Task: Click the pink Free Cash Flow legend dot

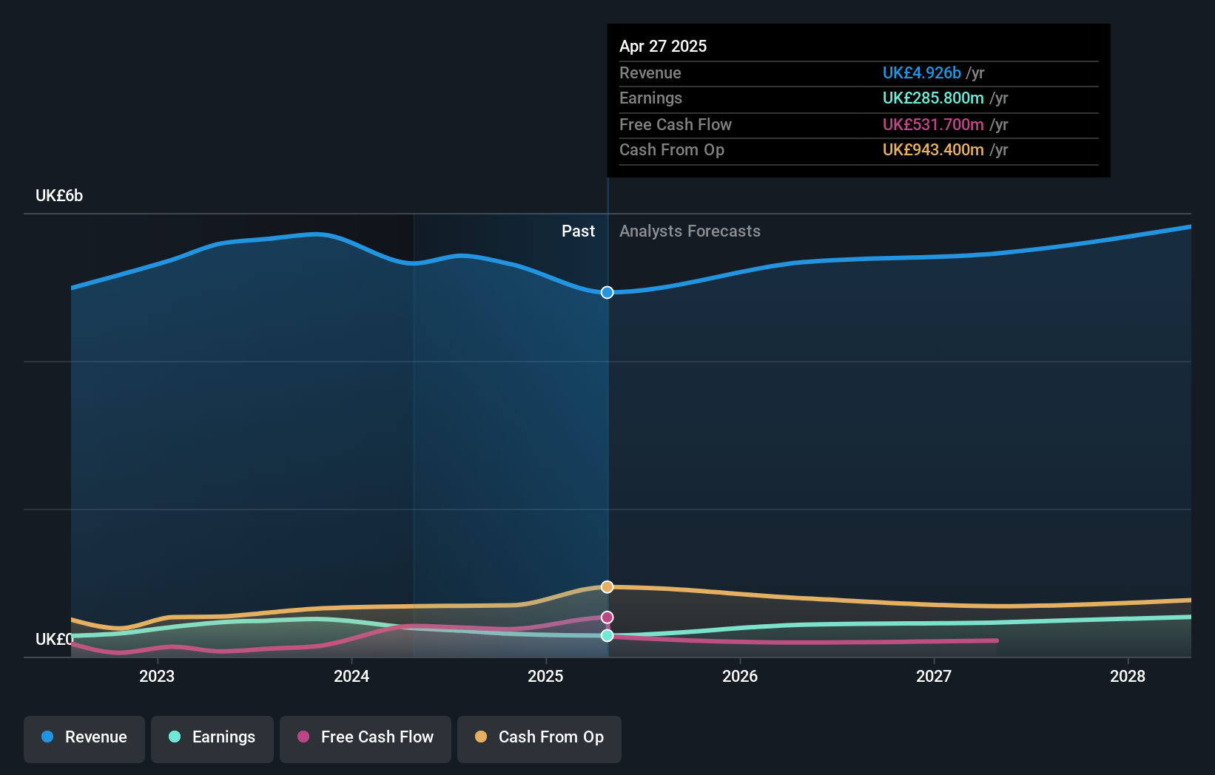Action: 302,737
